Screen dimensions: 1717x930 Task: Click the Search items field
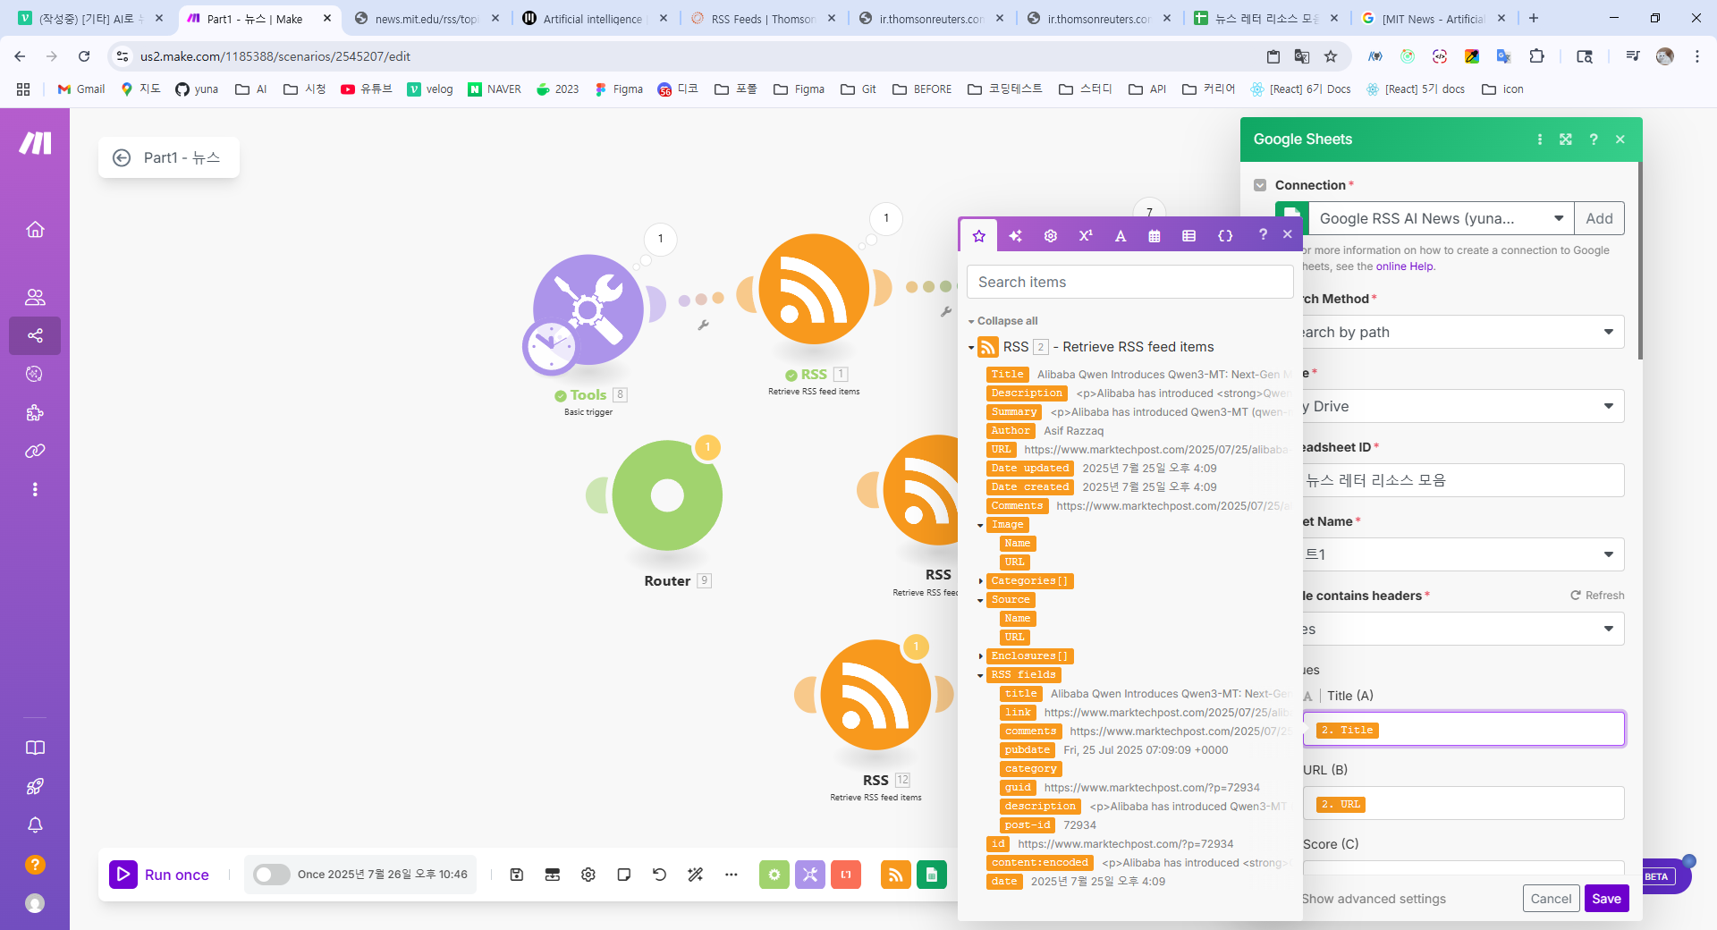click(1129, 282)
